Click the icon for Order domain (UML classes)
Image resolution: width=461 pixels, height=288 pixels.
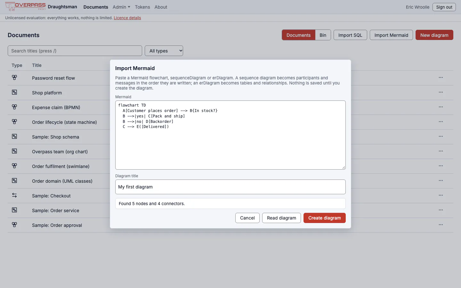pos(14,180)
